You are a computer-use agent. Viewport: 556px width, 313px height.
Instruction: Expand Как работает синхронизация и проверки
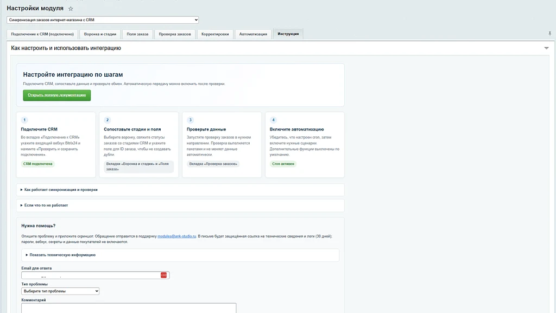tap(180, 190)
